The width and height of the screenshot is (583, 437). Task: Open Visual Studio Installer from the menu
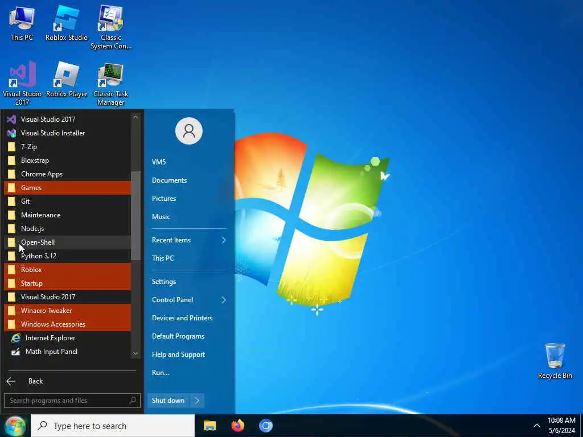point(67,133)
